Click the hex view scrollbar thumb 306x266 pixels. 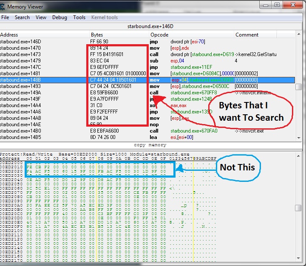coord(298,208)
